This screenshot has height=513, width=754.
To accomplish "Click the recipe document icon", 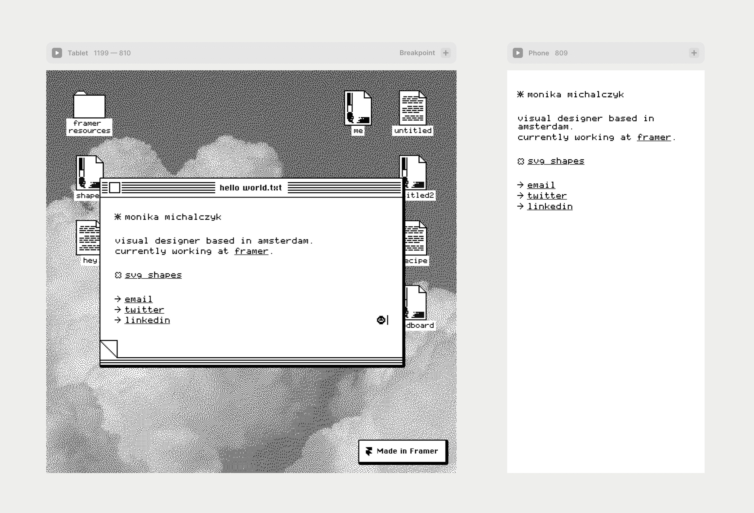I will [416, 238].
